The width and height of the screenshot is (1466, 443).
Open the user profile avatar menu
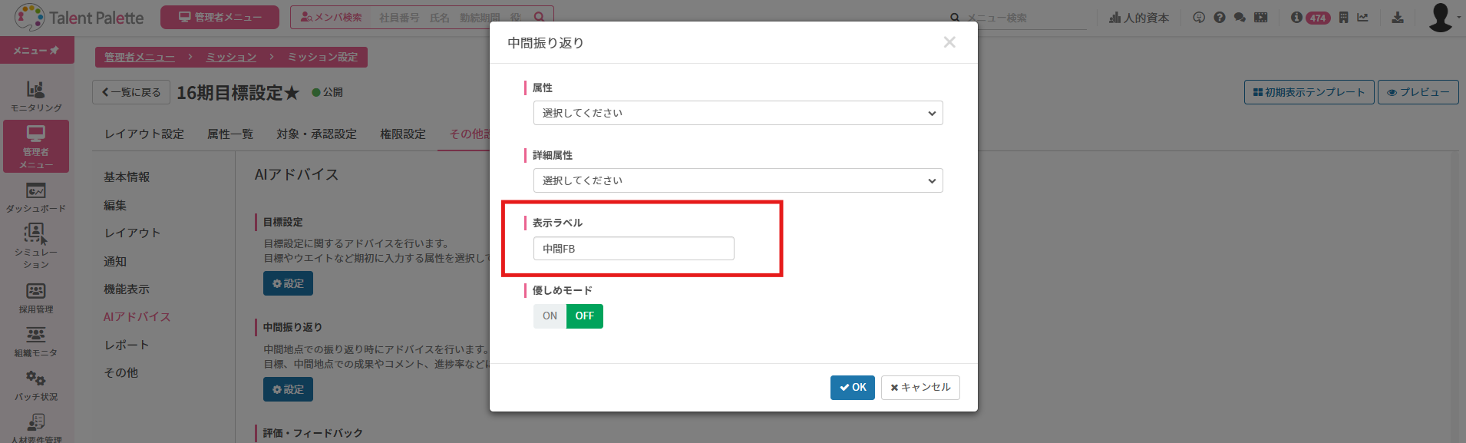pos(1441,17)
